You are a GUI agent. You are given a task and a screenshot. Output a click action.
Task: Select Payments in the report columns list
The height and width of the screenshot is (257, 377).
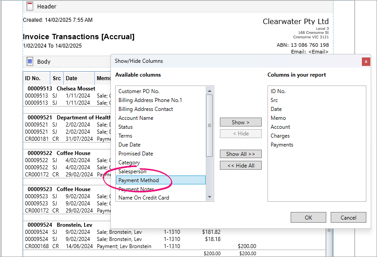(282, 145)
